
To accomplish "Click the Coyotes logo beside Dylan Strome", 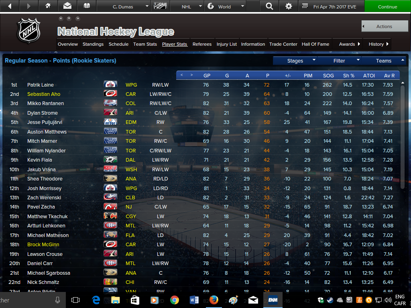I will pyautogui.click(x=110, y=113).
